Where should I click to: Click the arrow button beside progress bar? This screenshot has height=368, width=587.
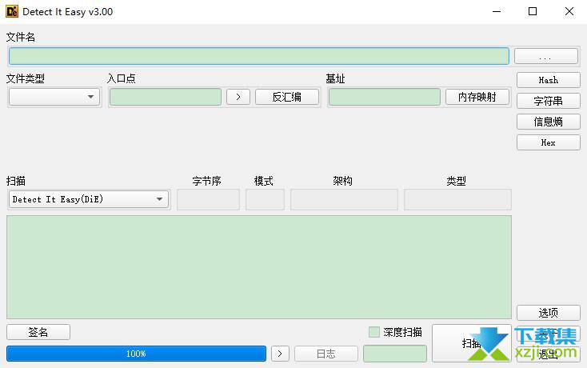point(280,354)
